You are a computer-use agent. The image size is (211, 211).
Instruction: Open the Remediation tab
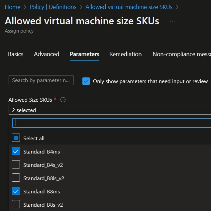(125, 54)
